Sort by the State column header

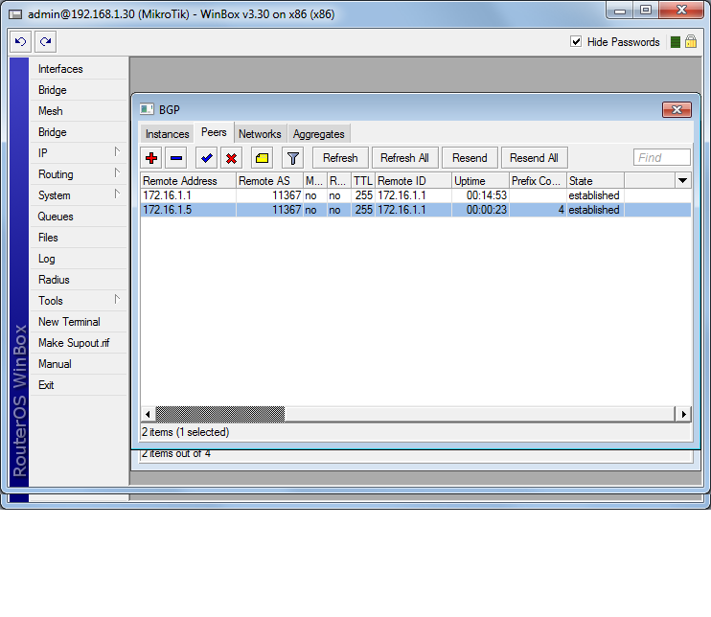click(x=595, y=180)
